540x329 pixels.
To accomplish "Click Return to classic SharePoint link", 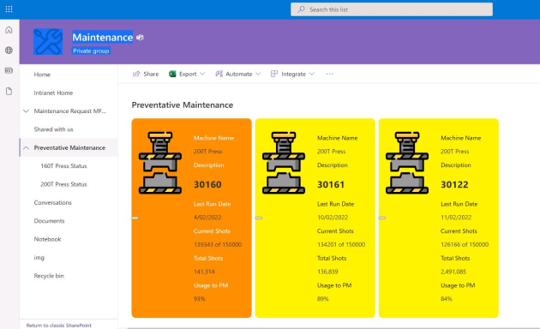I will [x=59, y=326].
